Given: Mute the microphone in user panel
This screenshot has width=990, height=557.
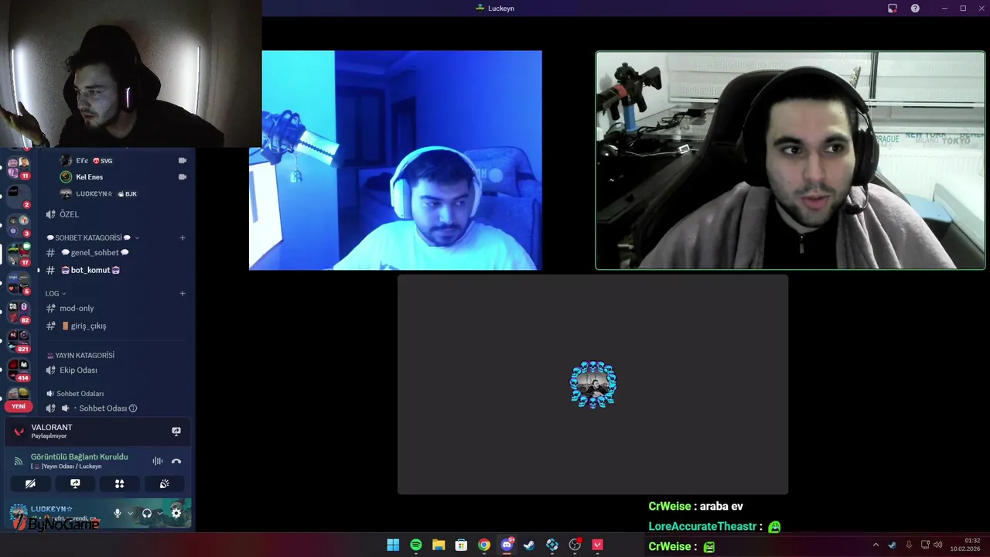Looking at the screenshot, I should [118, 513].
